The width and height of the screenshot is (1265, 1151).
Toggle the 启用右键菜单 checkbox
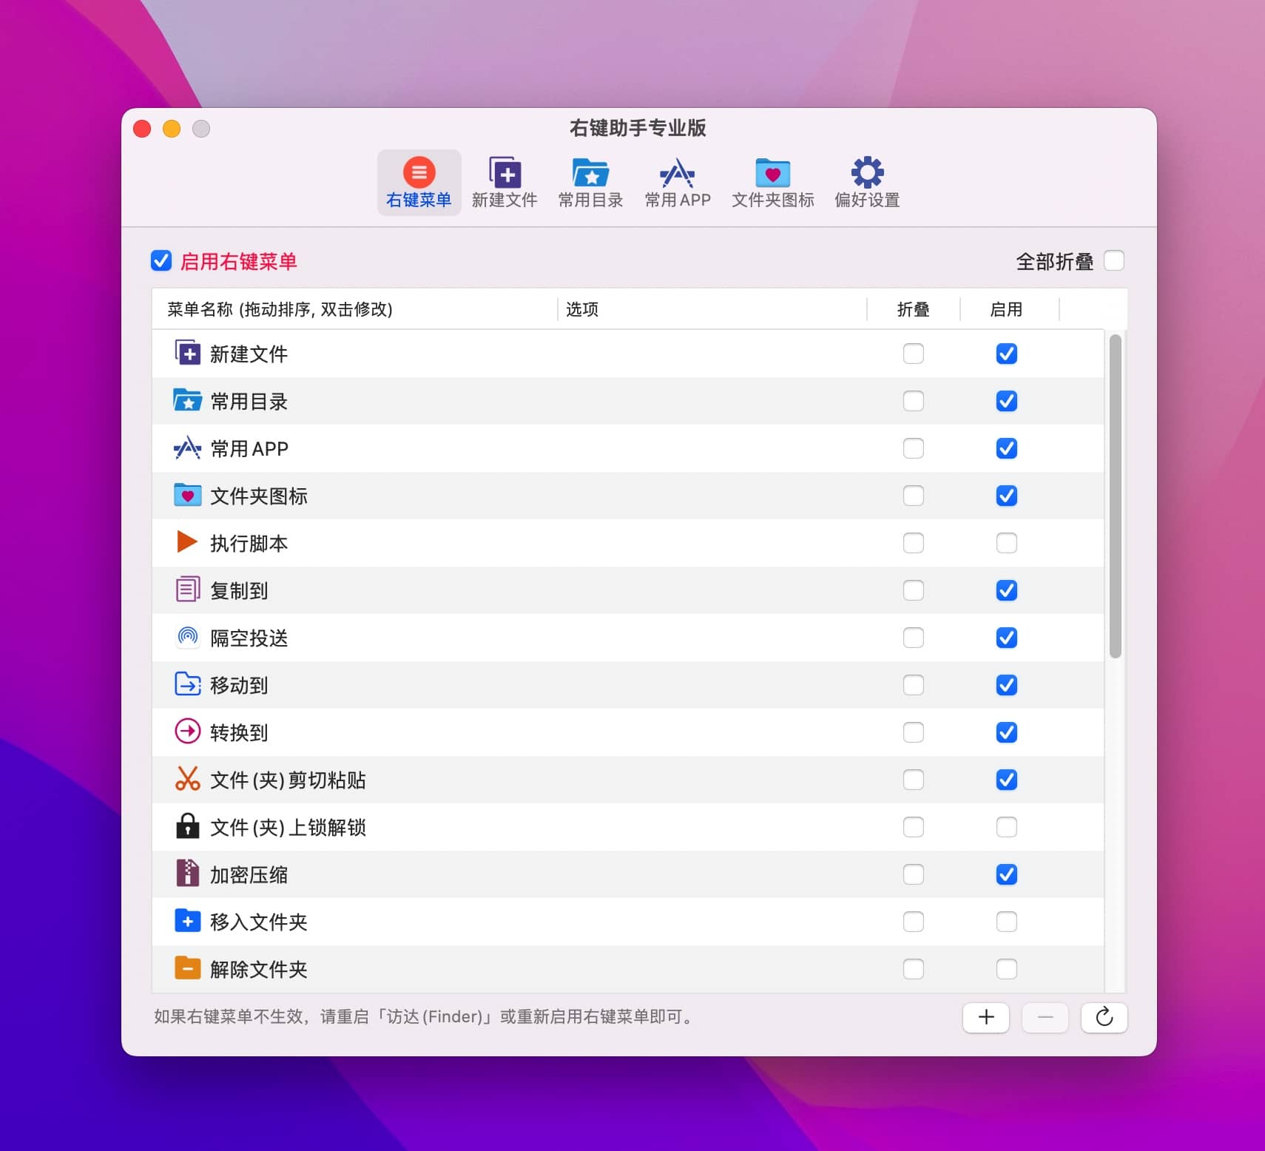pyautogui.click(x=161, y=260)
